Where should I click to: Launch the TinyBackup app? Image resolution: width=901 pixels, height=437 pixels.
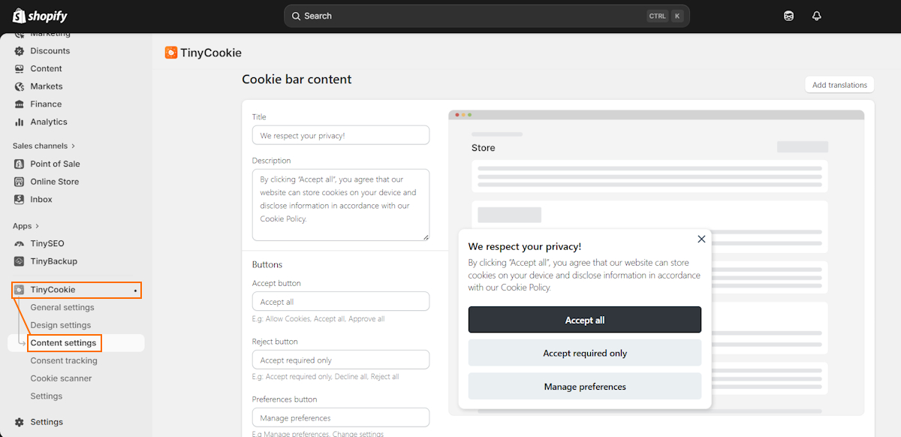coord(53,261)
